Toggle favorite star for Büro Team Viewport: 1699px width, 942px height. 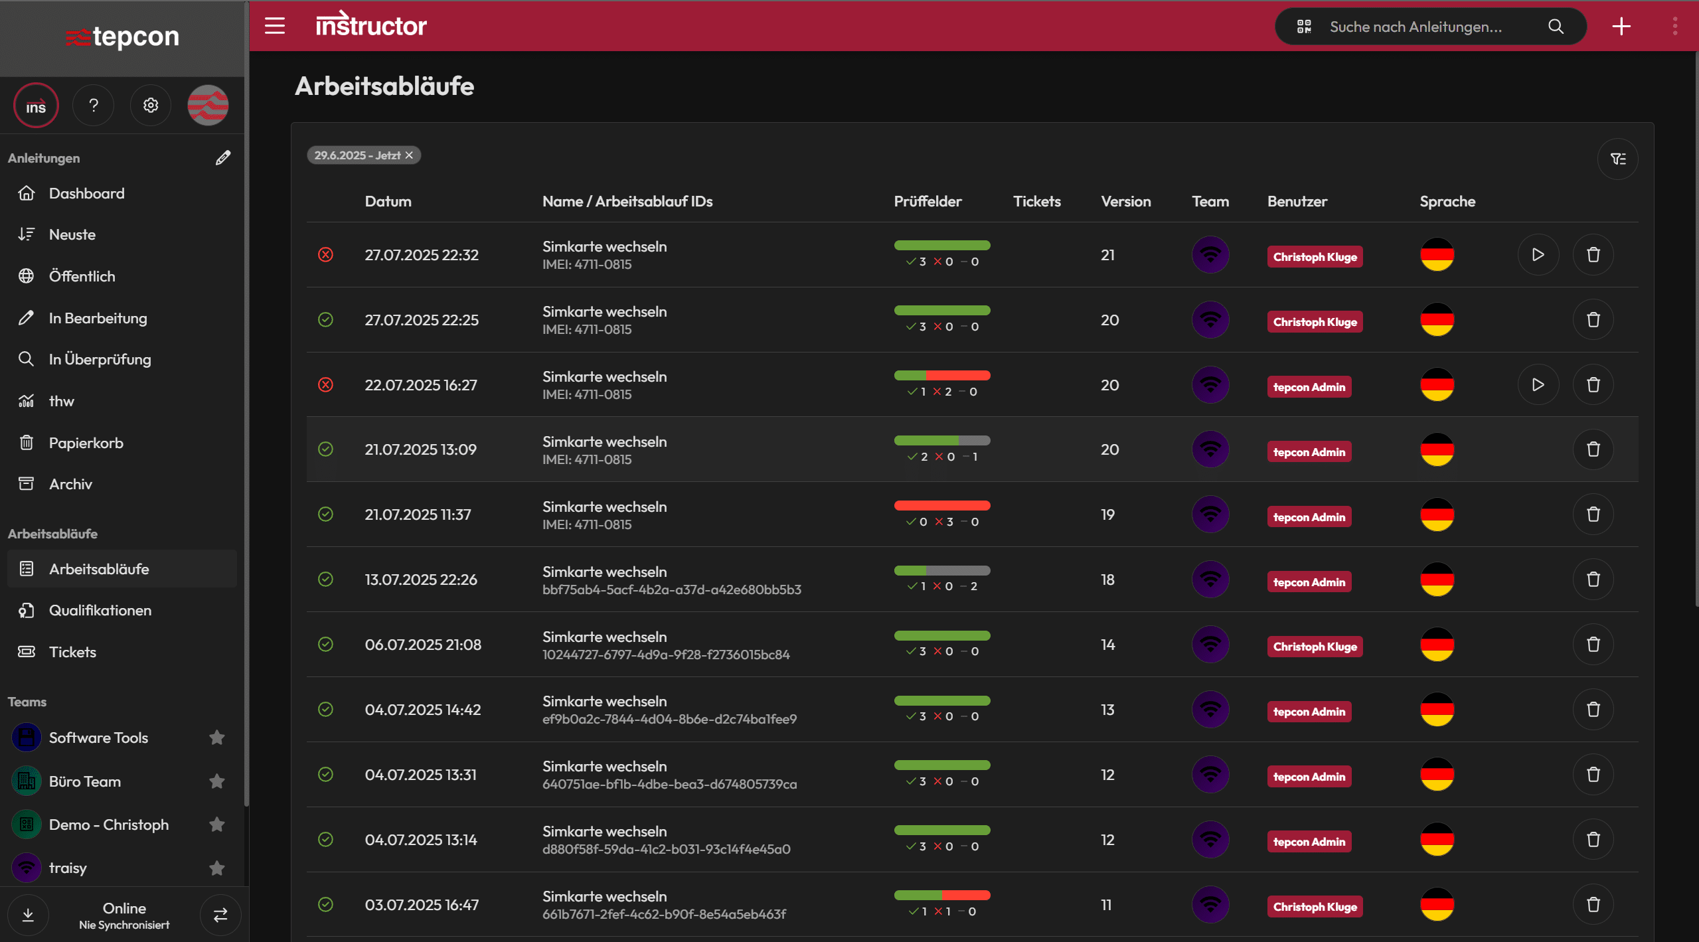tap(217, 781)
